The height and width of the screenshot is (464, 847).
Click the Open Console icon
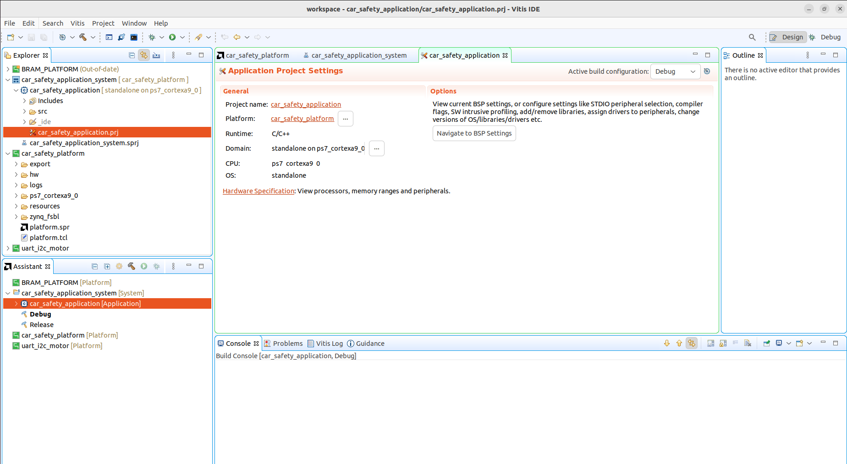coord(799,343)
